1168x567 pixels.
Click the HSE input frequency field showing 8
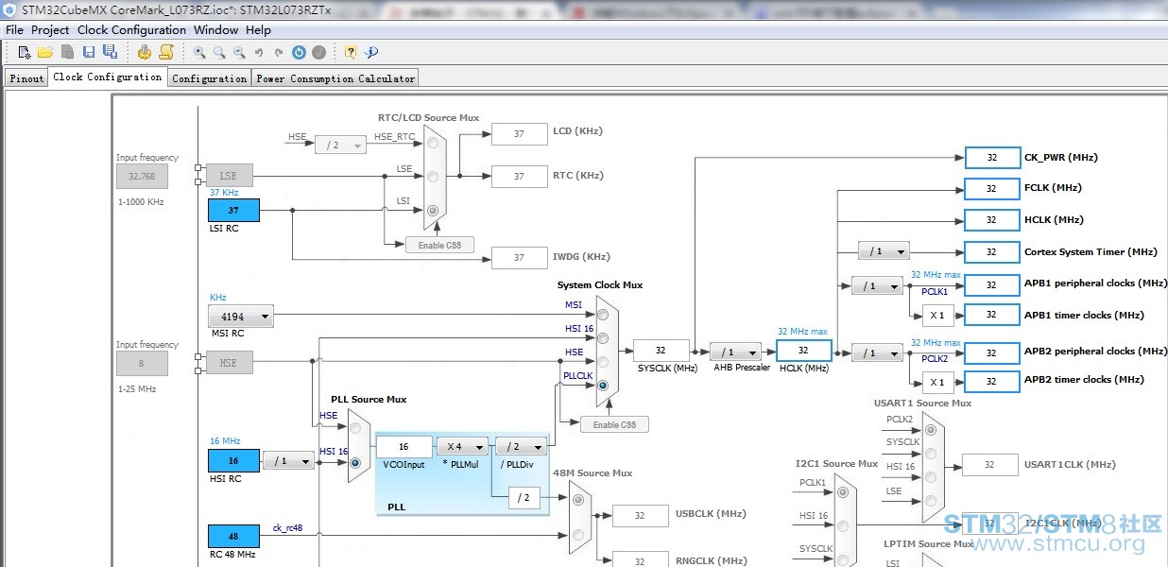142,363
